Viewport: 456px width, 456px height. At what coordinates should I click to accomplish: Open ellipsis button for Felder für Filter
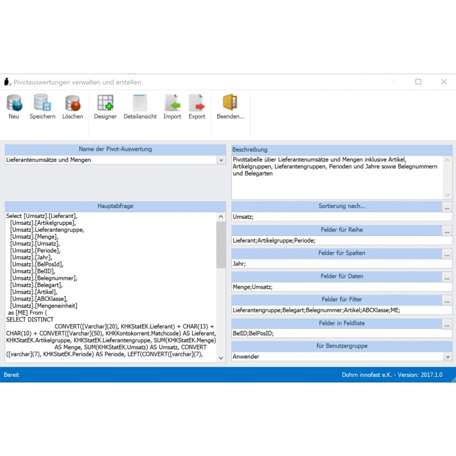pos(447,300)
